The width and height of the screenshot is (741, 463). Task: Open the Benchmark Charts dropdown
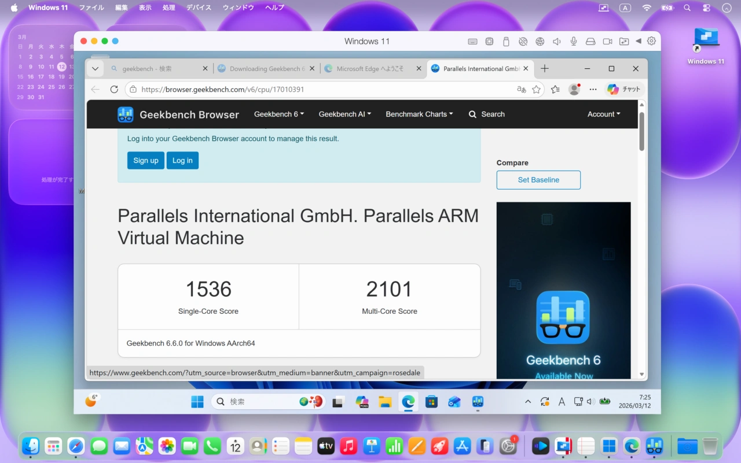(419, 114)
